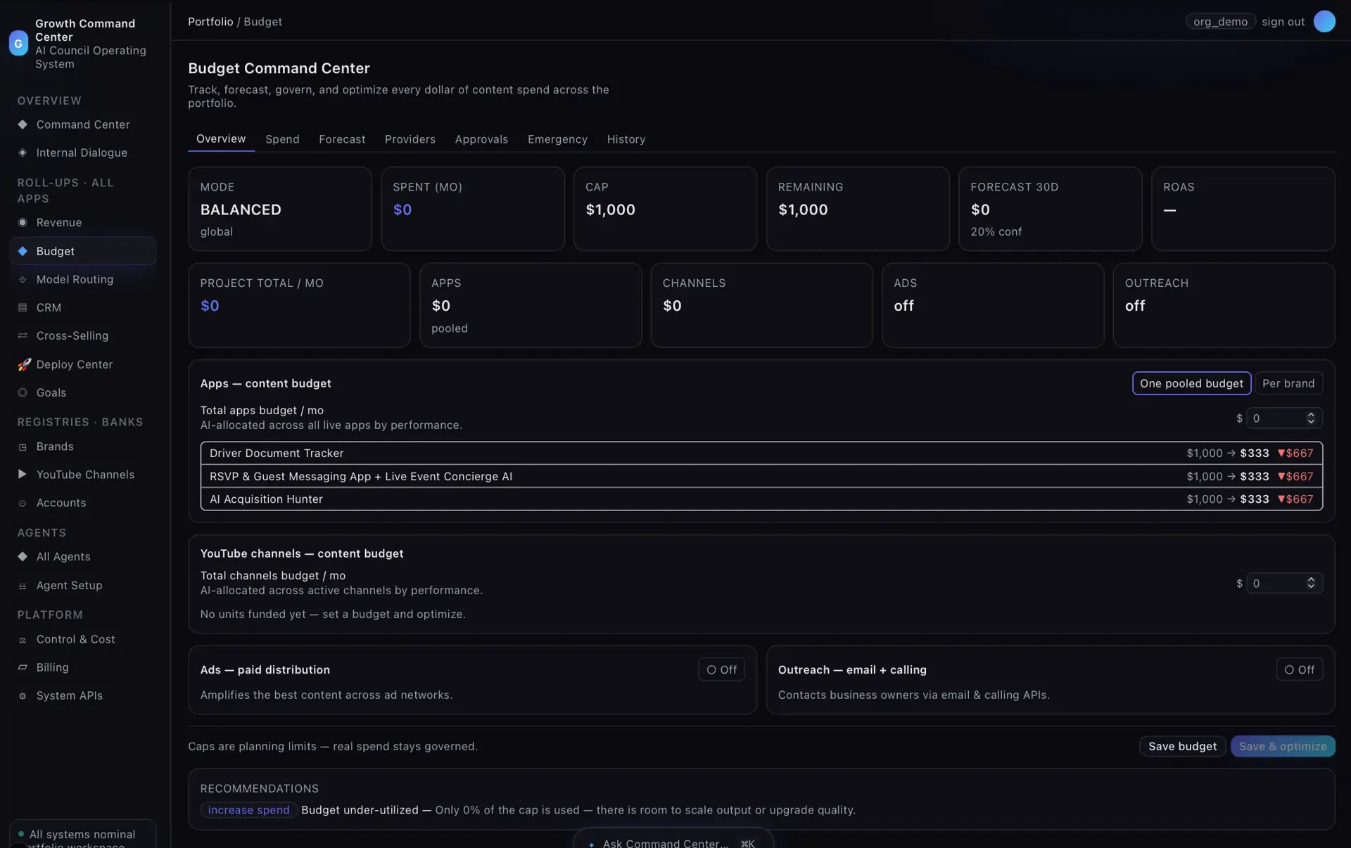Open Deploy Center in the sidebar

83,364
